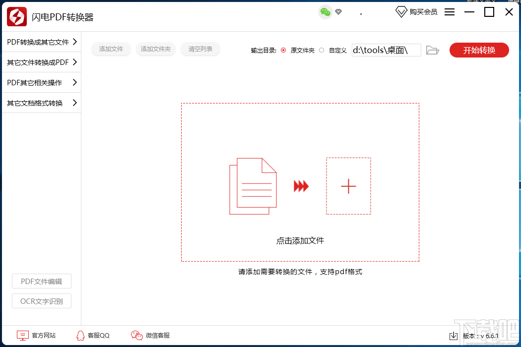Select the 原文件夹 output option
Screen dimensions: 521x347
coord(283,50)
